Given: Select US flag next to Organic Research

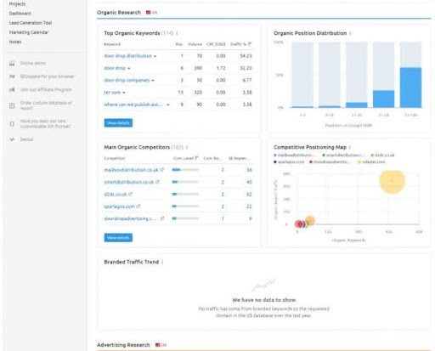Looking at the screenshot, I should (149, 13).
